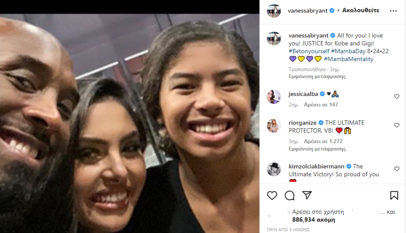Like the riorganize comment

(x=397, y=125)
